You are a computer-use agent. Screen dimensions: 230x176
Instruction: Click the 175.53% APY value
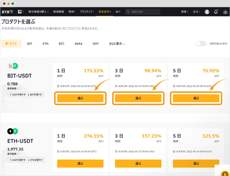(93, 71)
